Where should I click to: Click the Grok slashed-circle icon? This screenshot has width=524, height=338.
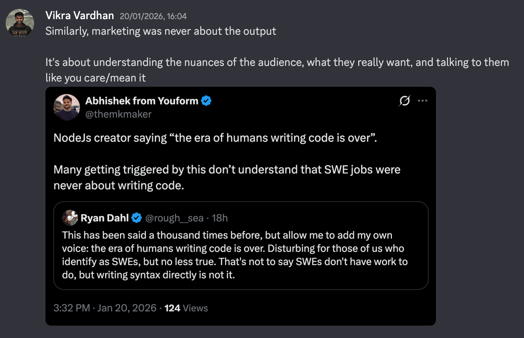404,101
